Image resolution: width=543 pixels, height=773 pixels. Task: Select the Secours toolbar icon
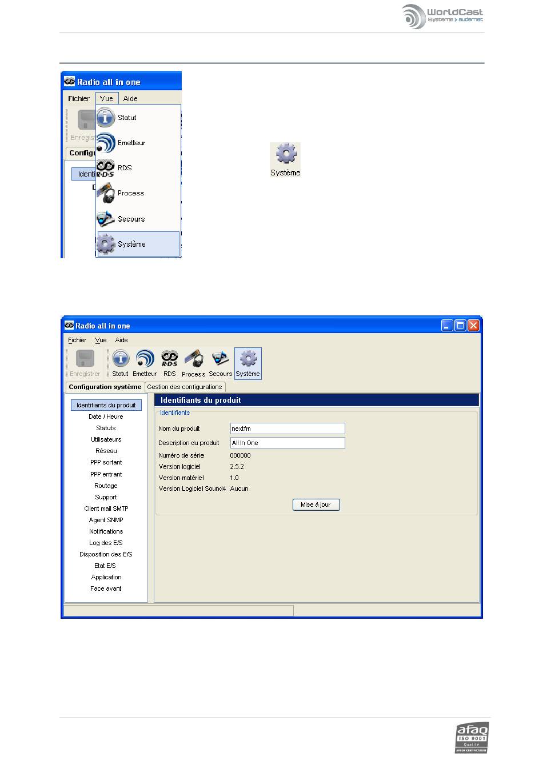(x=220, y=363)
